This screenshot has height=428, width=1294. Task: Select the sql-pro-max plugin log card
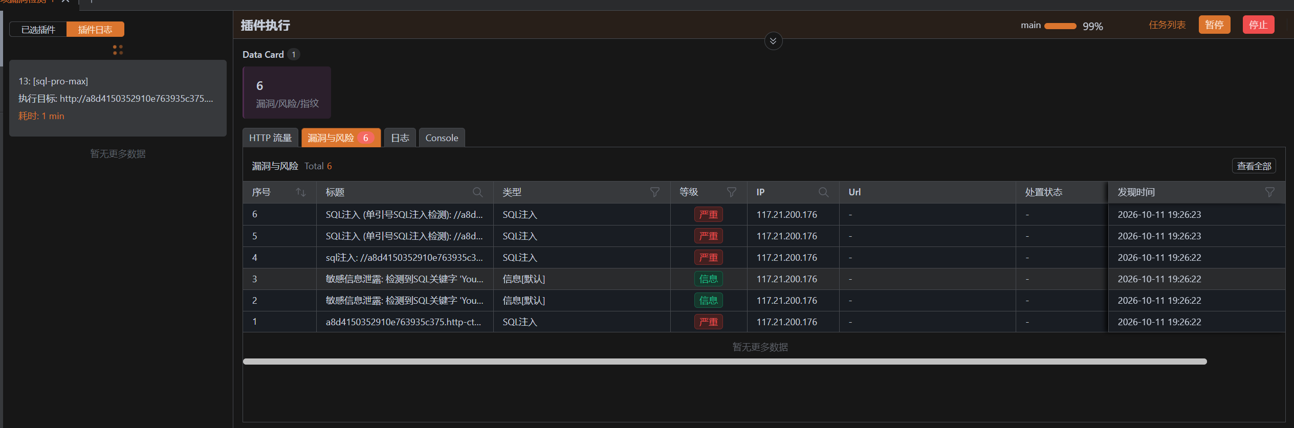click(118, 98)
